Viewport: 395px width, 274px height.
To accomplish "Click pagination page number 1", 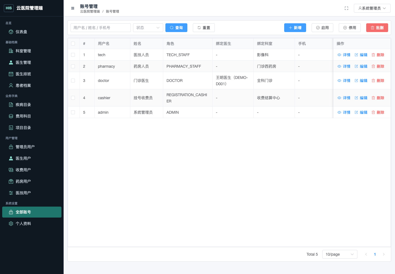I will pos(375,254).
